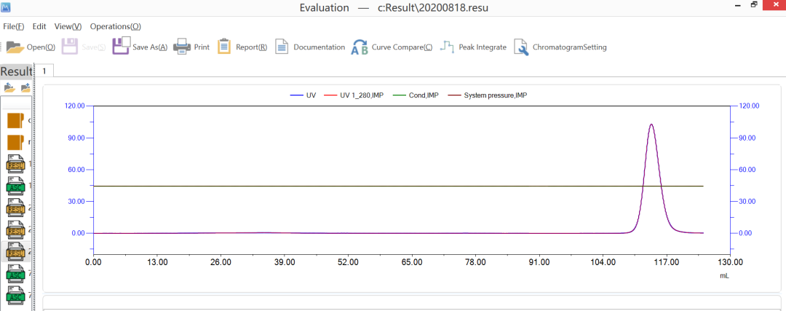Switch to chart tab 1
The height and width of the screenshot is (311, 786).
pyautogui.click(x=44, y=71)
